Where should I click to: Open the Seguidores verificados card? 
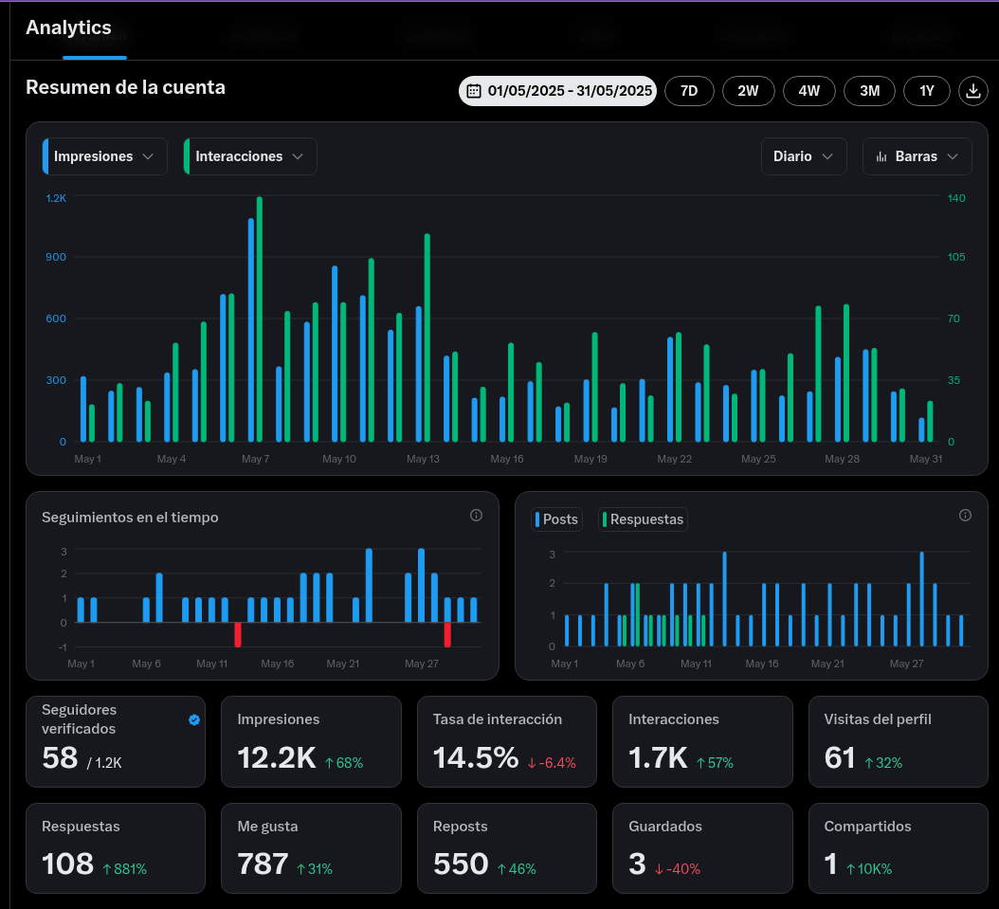tap(116, 741)
